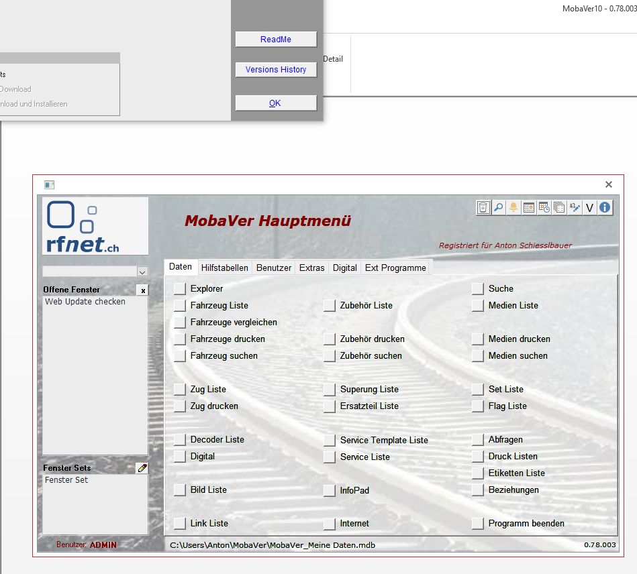Go to the Digital tab
The width and height of the screenshot is (637, 574).
pos(345,268)
